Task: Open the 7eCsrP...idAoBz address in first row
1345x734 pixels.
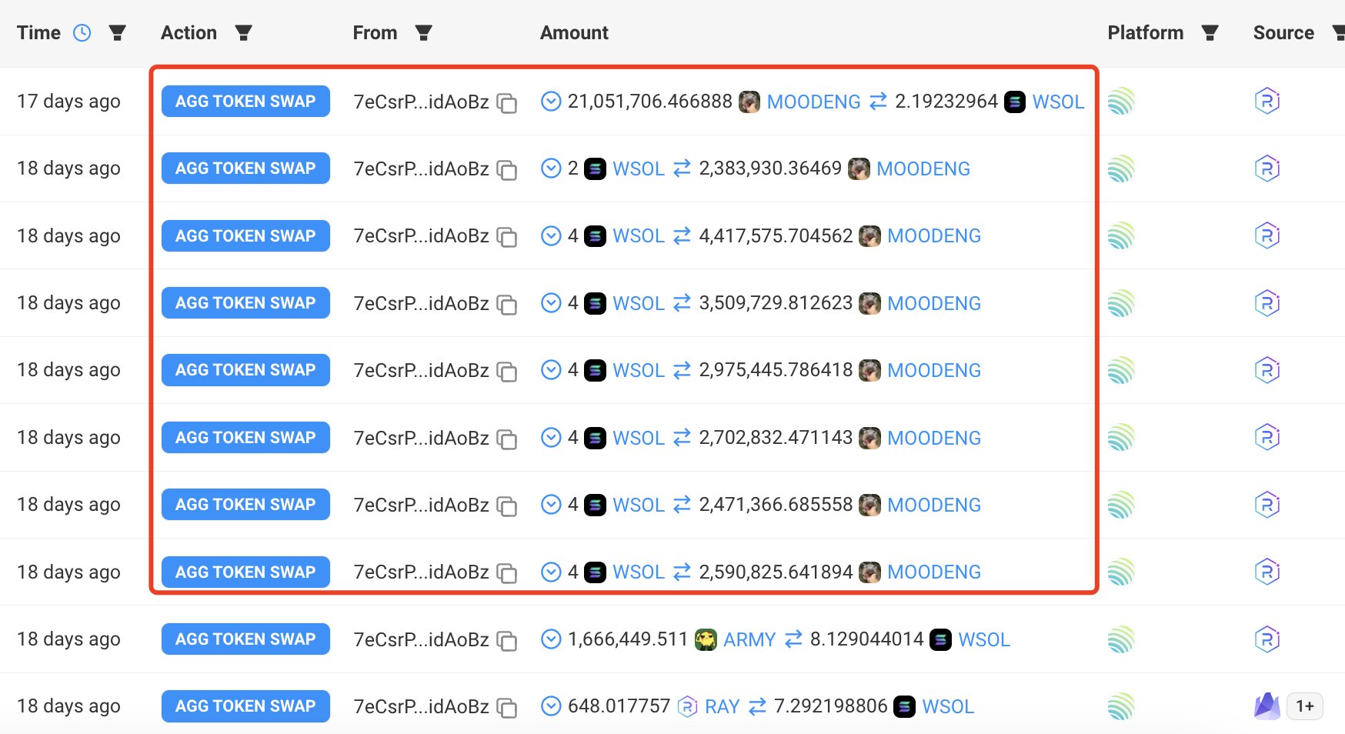Action: (421, 102)
